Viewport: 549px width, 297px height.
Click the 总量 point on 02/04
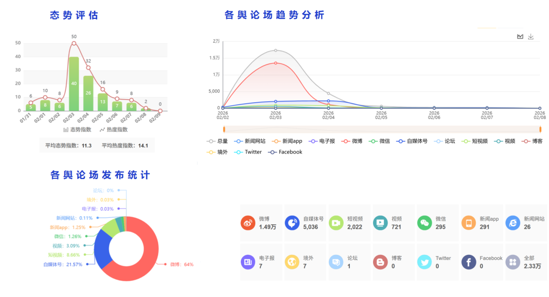[328, 94]
